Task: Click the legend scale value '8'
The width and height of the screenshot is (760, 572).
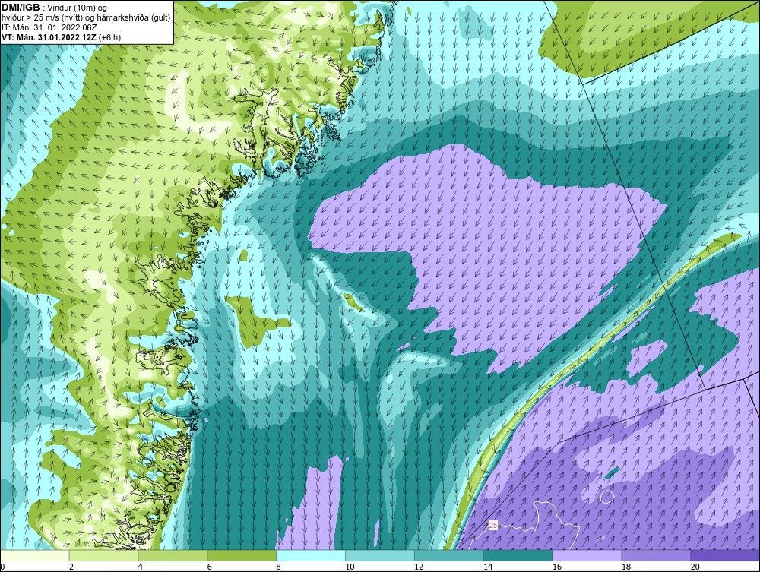Action: click(x=278, y=567)
